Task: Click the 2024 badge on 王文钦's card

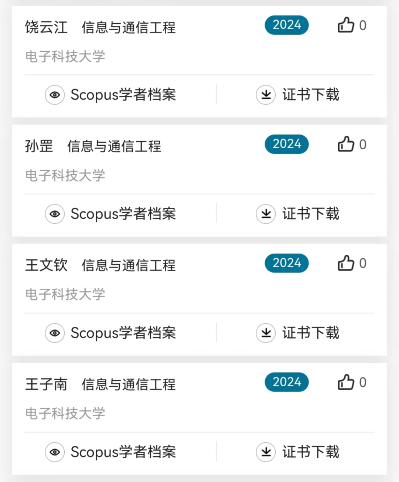Action: (x=287, y=263)
